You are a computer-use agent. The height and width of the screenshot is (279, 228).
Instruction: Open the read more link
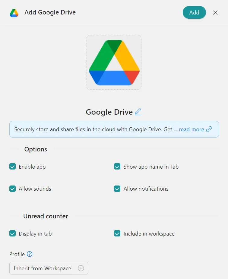(192, 129)
